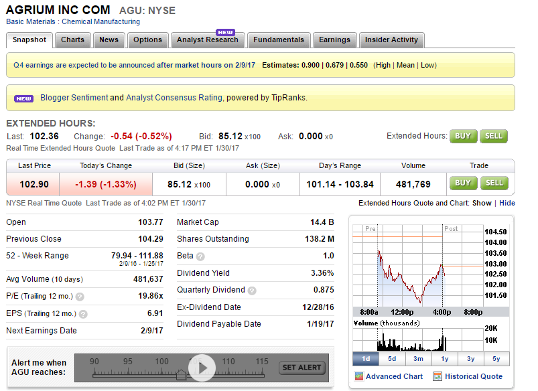The height and width of the screenshot is (391, 538).
Task: Click the Market Cap value 14.4 B
Action: [x=322, y=222]
